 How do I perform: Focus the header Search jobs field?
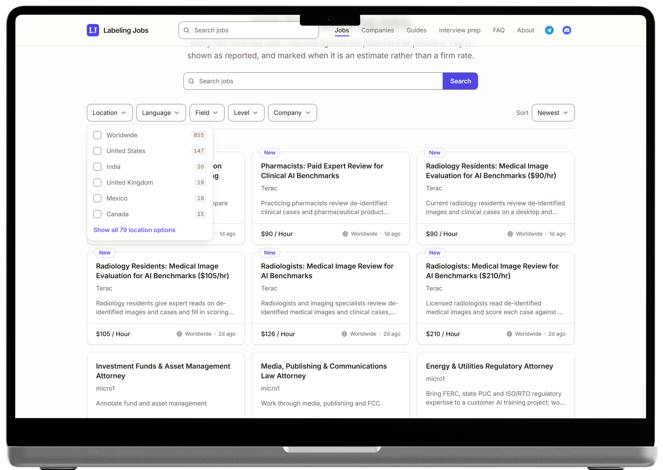coord(249,30)
